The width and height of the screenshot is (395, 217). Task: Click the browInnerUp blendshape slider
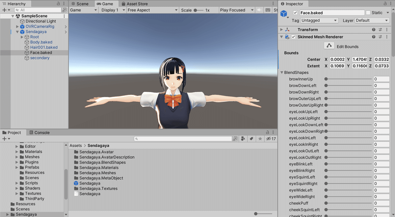348,79
